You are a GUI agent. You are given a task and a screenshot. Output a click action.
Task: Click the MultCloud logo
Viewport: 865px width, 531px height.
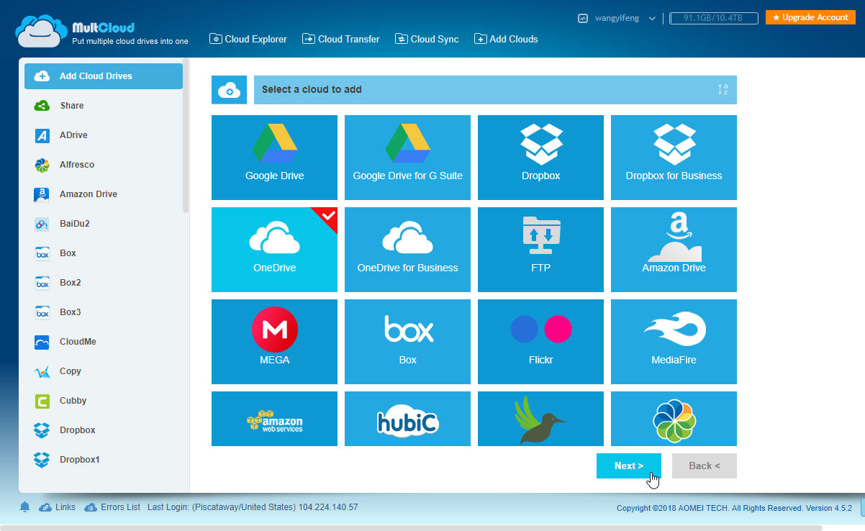point(102,32)
